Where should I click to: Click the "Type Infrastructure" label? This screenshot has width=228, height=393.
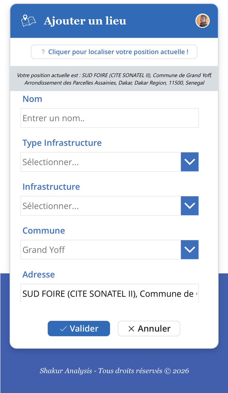[62, 143]
